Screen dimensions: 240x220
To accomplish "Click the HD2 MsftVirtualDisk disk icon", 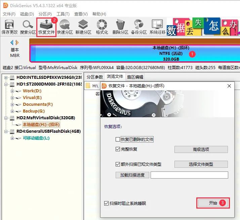I will tap(12, 118).
